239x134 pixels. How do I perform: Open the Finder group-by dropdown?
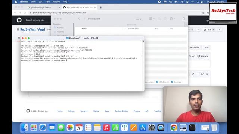tap(152, 19)
